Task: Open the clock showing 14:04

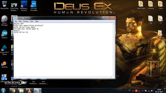Action: (x=159, y=91)
